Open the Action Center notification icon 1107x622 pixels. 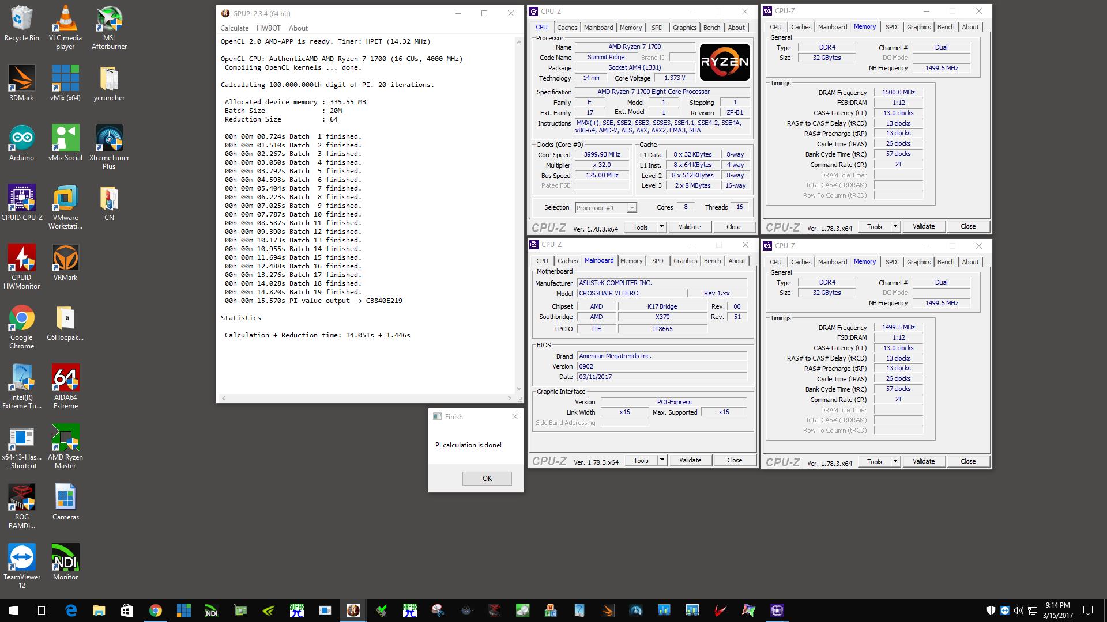(1088, 610)
